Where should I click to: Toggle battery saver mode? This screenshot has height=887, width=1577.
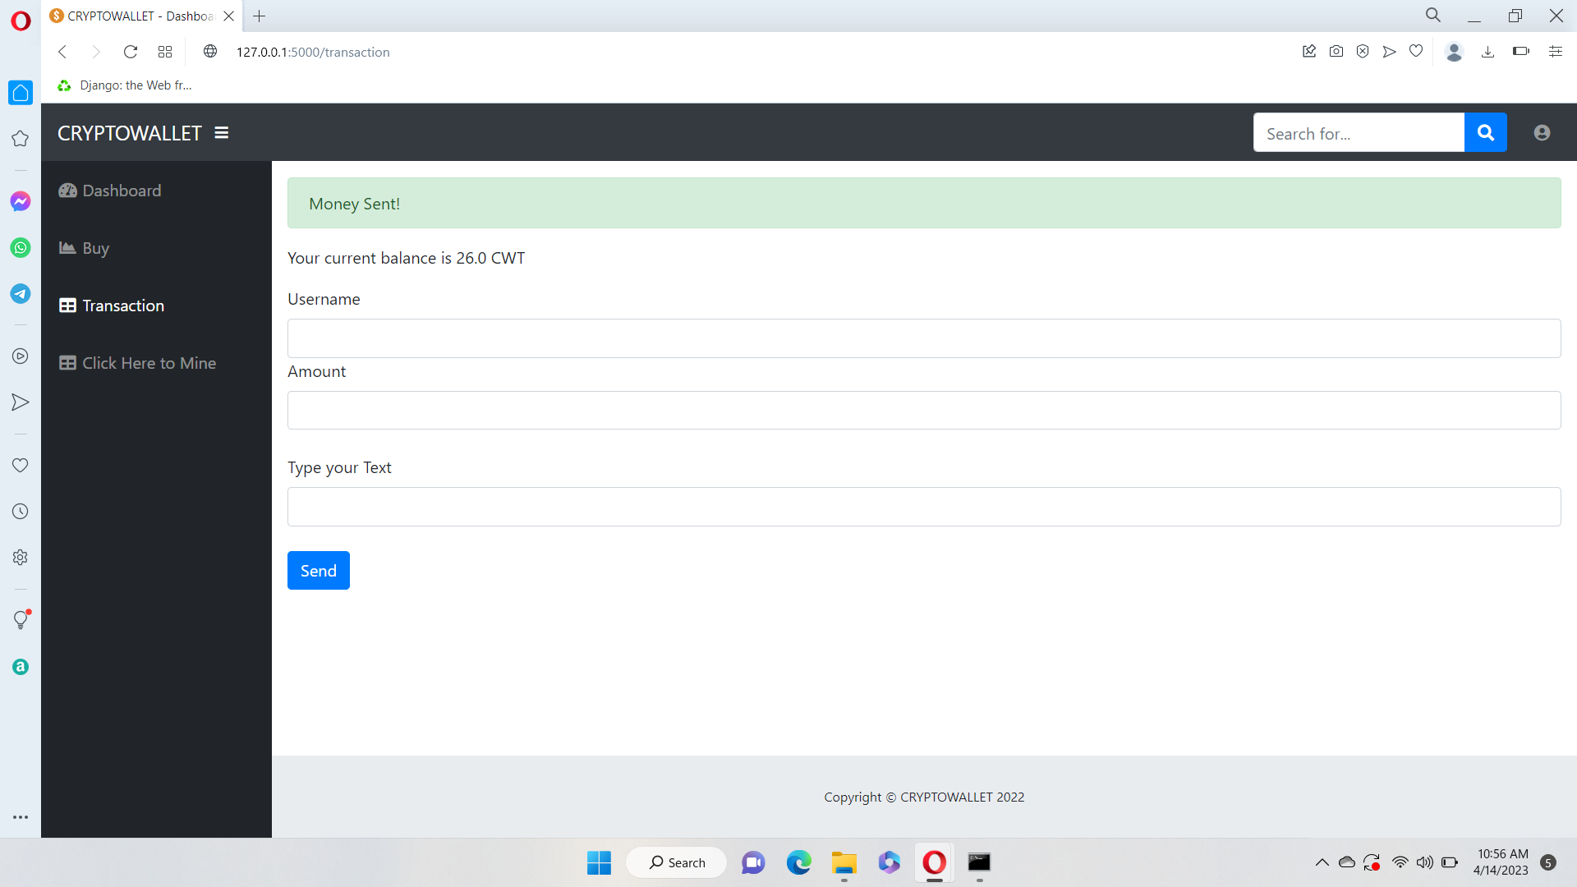[x=1520, y=51]
